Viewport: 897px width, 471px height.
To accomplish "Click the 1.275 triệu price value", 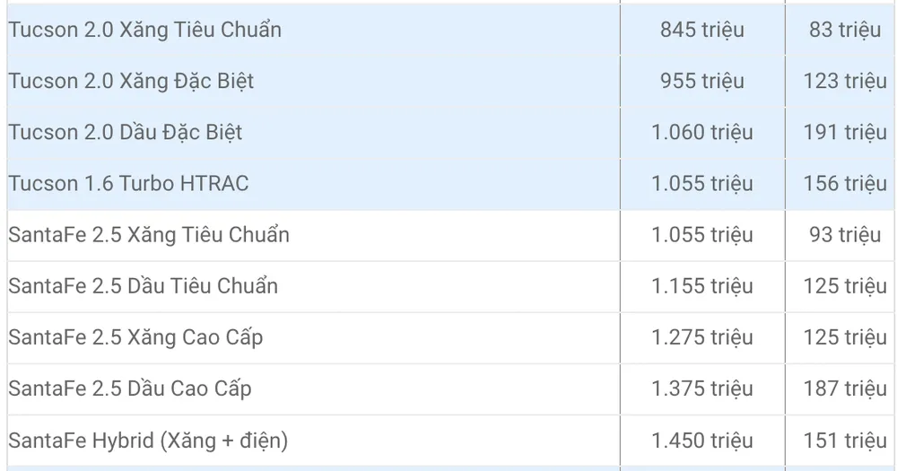I will [x=701, y=337].
